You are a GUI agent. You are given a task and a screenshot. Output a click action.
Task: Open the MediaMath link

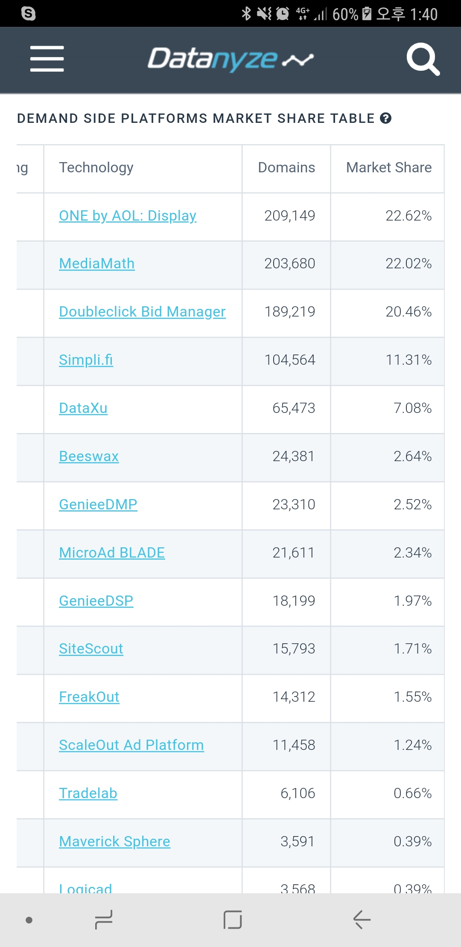click(x=97, y=264)
